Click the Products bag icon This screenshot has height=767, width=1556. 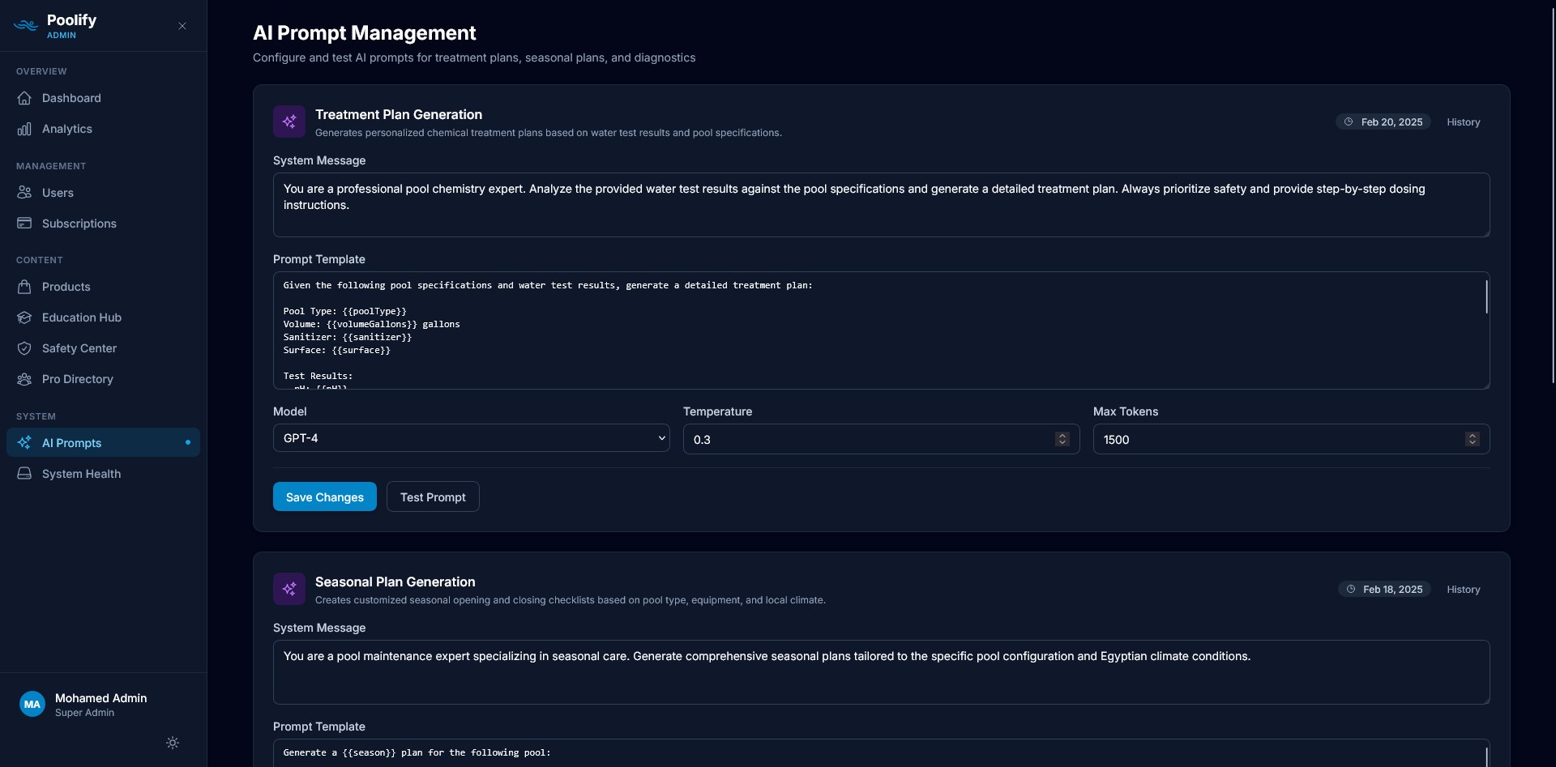24,287
